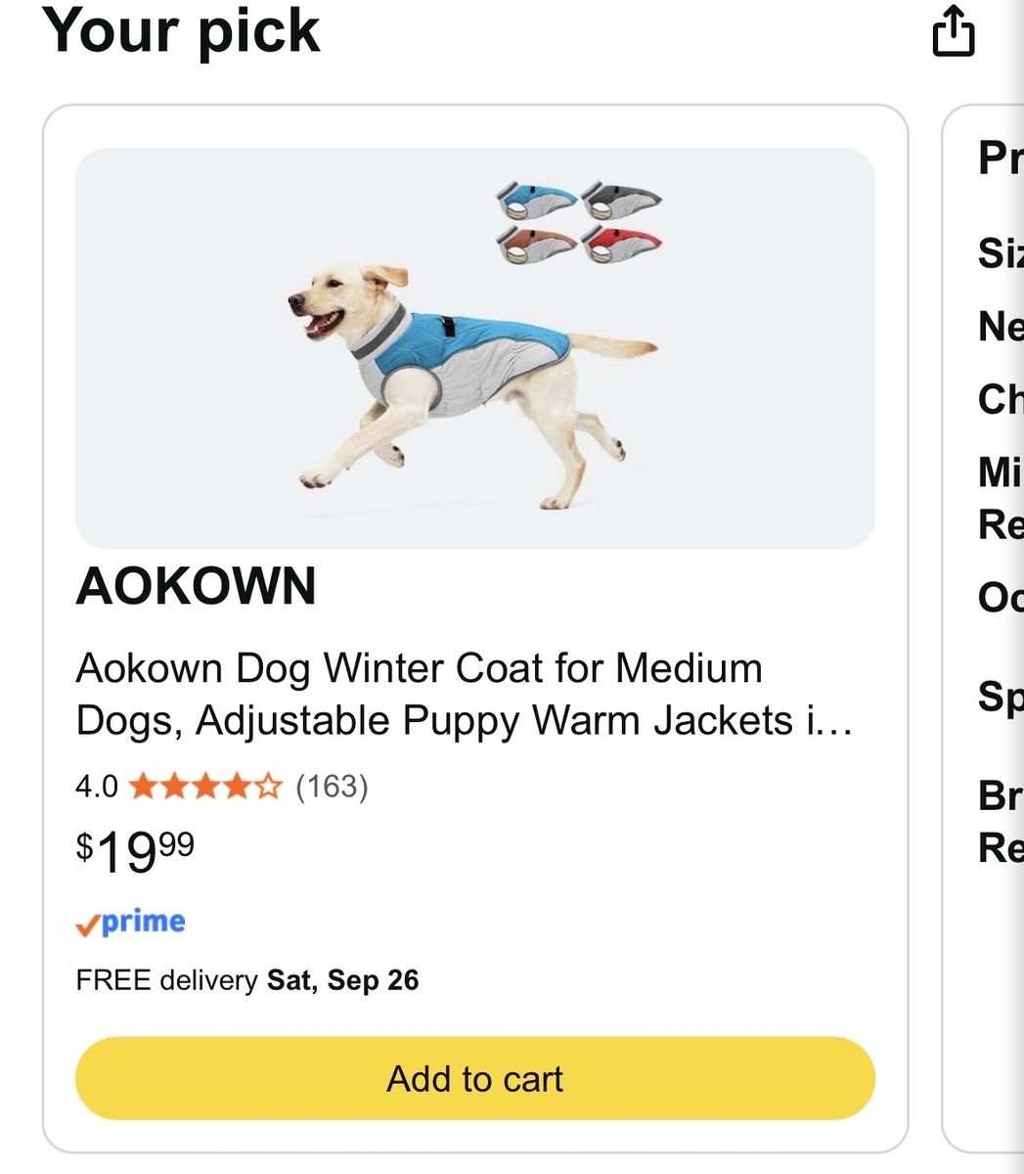
Task: Open the Aokown Dog Winter Coat title link
Action: pos(466,695)
